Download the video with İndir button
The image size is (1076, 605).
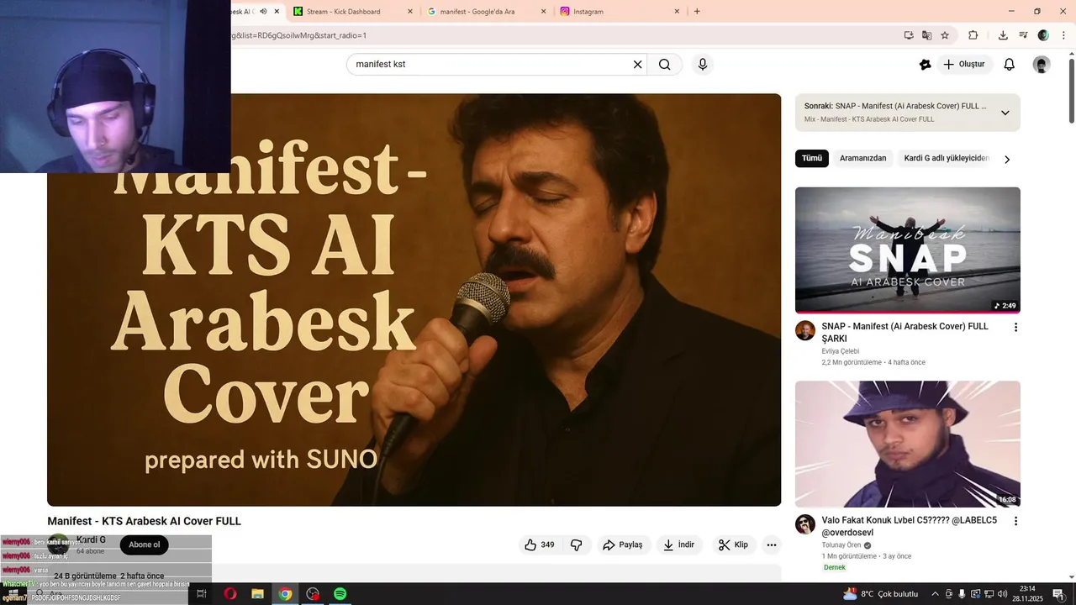[x=678, y=544]
